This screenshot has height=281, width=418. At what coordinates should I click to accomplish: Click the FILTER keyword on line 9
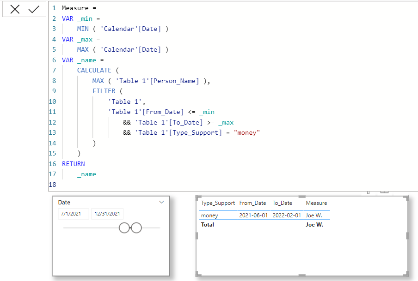coord(104,91)
